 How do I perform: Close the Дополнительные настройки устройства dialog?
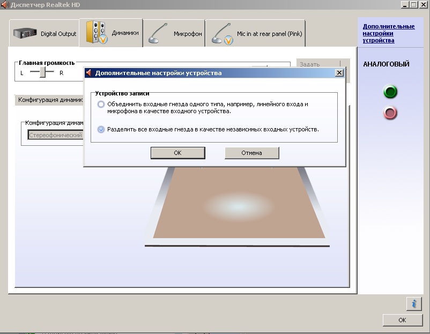tap(339, 73)
